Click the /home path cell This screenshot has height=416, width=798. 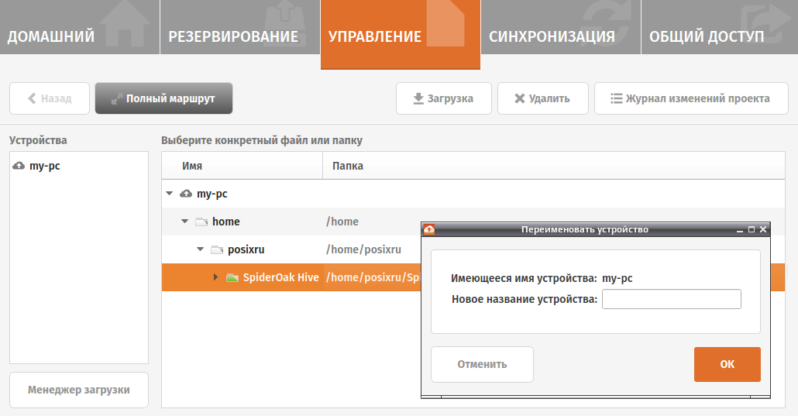pyautogui.click(x=342, y=222)
